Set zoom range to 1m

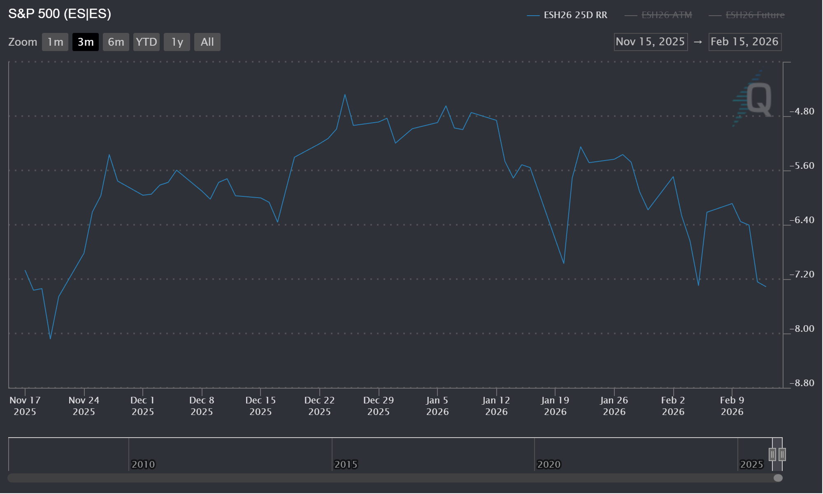(x=55, y=42)
